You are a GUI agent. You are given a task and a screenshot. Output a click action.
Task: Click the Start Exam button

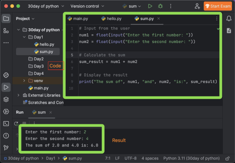coord(218,6)
